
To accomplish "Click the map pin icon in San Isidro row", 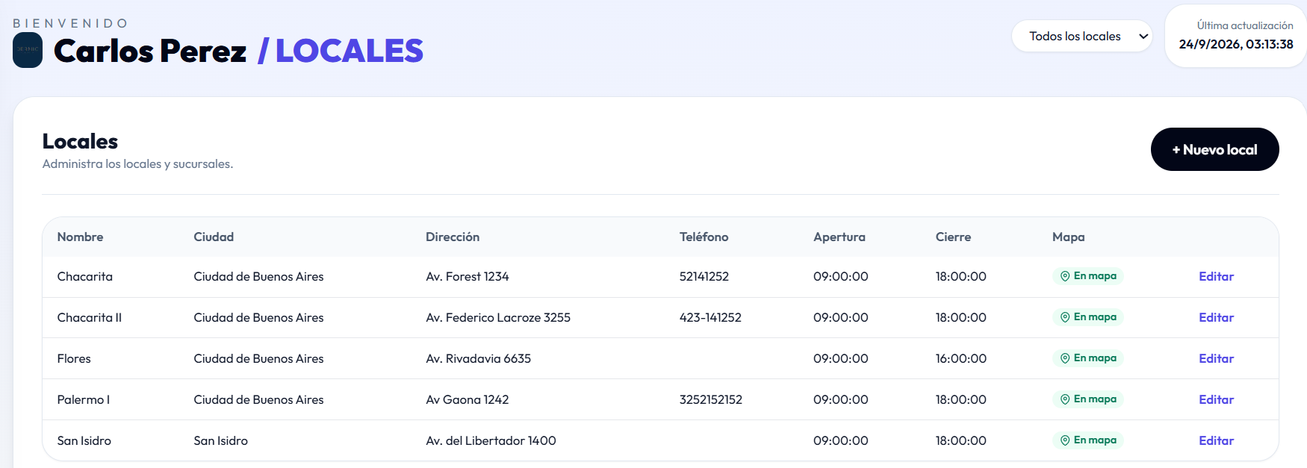I will tap(1065, 440).
